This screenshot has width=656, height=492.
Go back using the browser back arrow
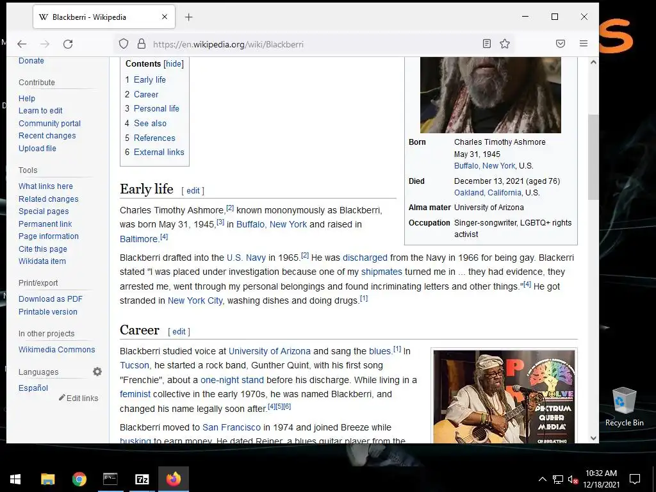point(22,44)
